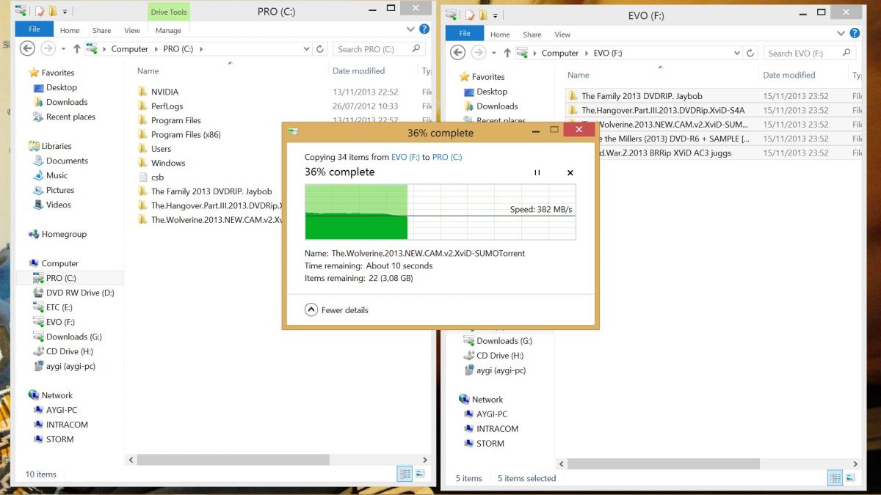Open View tab in EVO (F:) window
This screenshot has height=495, width=881.
point(562,34)
